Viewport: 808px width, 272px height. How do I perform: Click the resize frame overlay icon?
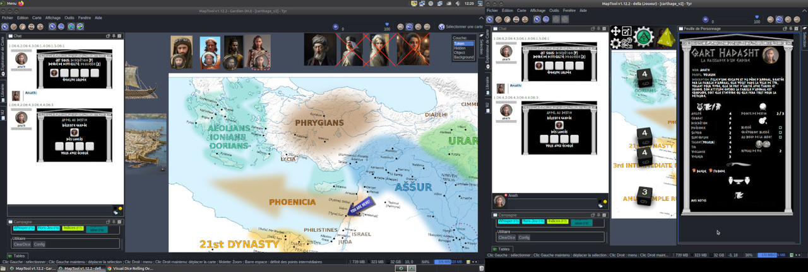click(x=627, y=31)
